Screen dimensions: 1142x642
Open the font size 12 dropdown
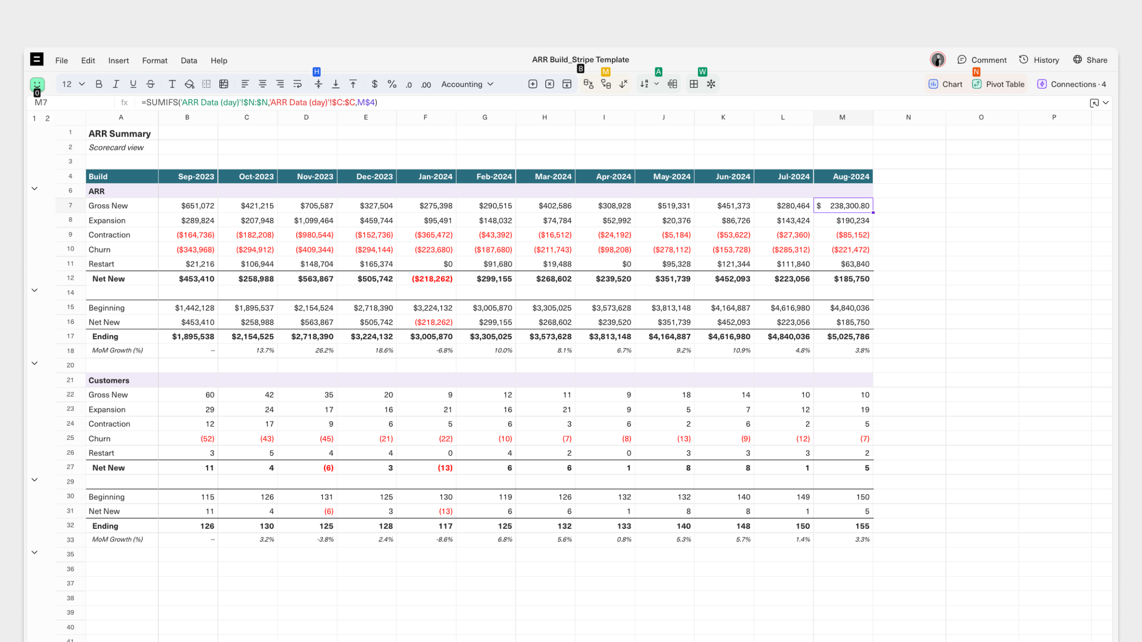[x=73, y=84]
